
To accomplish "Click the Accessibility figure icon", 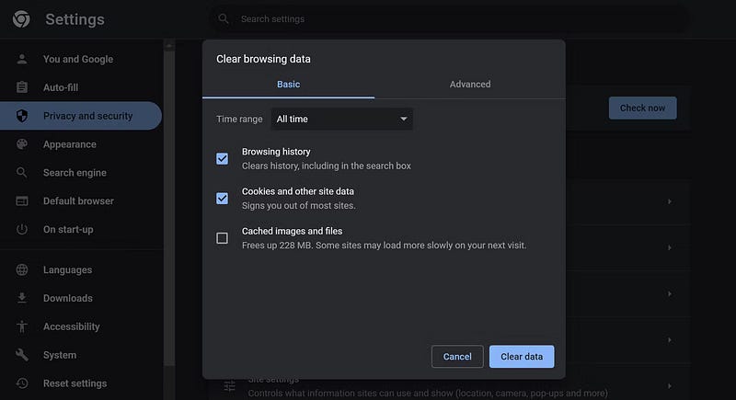I will (21, 326).
